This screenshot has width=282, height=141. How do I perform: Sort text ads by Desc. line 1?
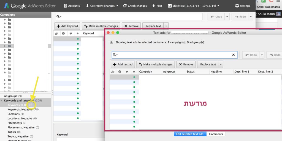(x=242, y=72)
